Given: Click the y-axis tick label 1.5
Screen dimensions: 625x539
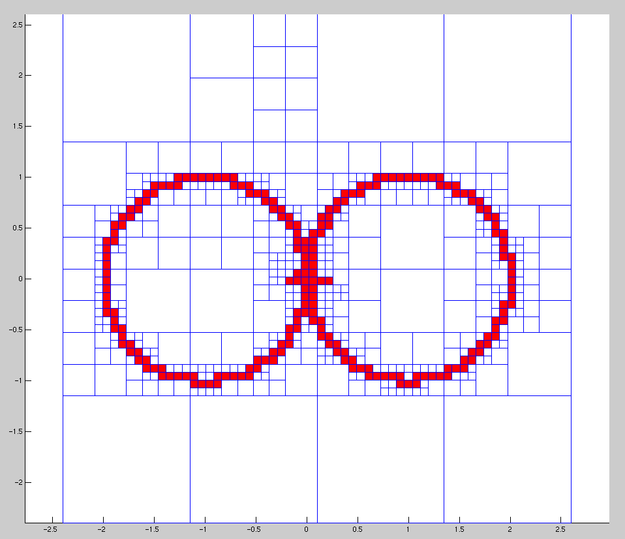Looking at the screenshot, I should (x=14, y=127).
